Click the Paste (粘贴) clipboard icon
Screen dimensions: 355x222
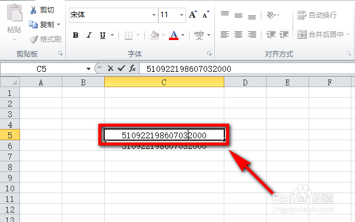click(15, 13)
